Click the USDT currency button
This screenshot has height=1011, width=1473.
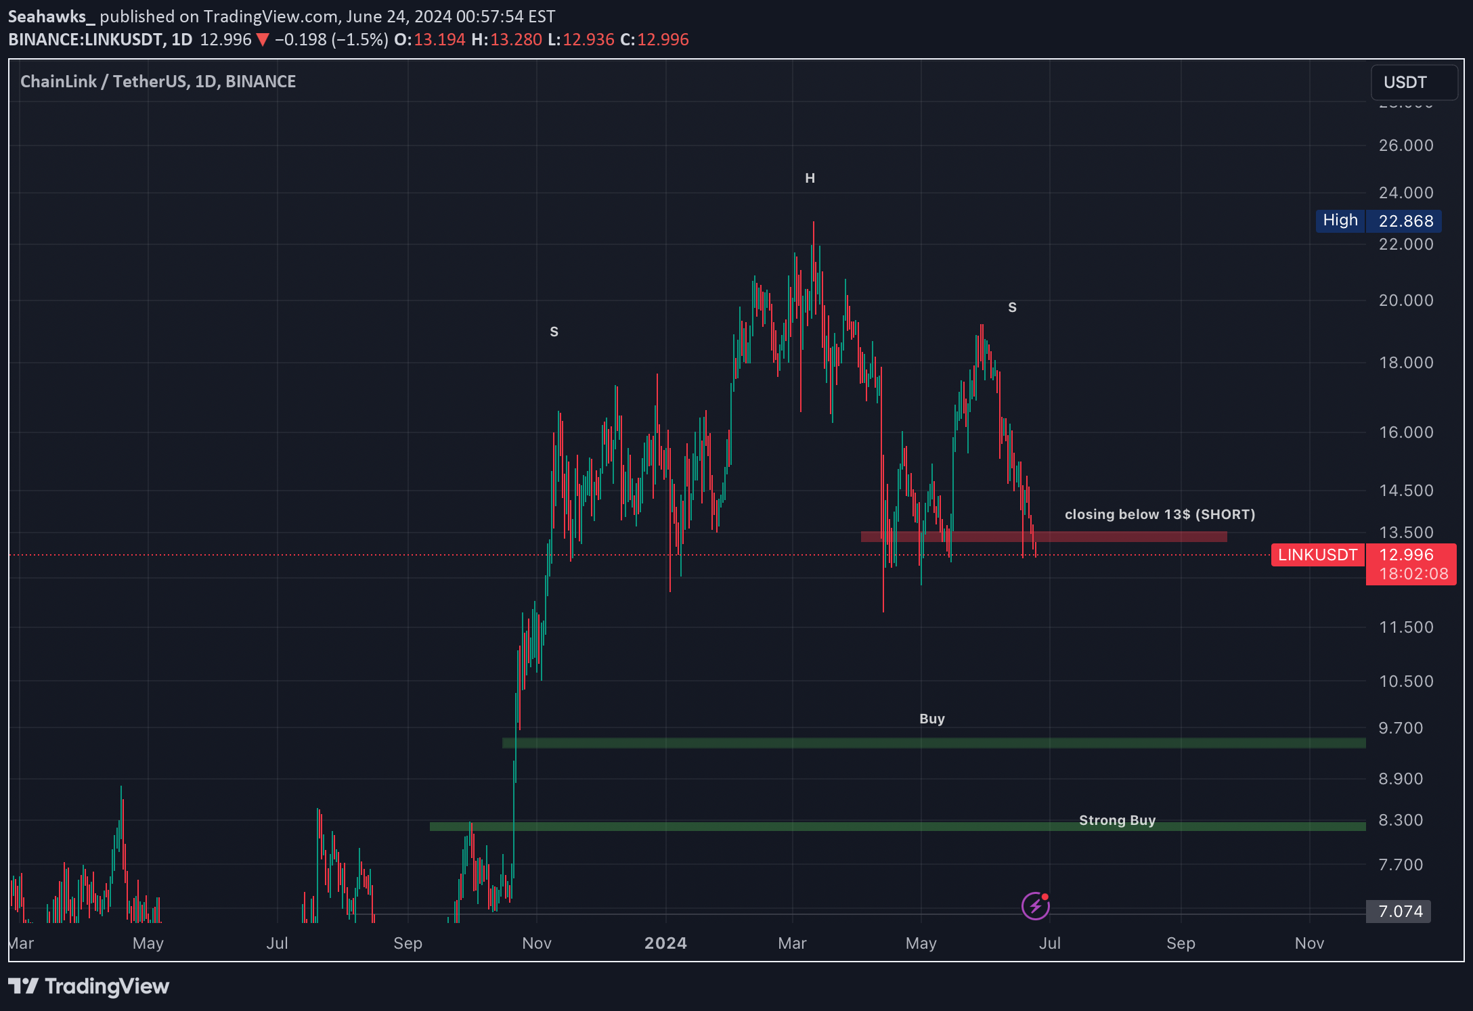[x=1413, y=83]
